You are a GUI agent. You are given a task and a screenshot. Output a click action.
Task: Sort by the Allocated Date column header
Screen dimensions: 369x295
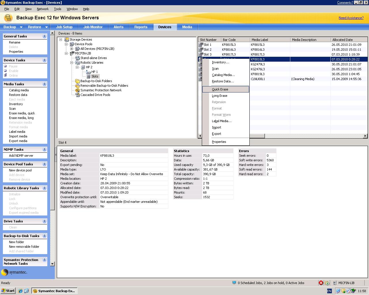(342, 40)
